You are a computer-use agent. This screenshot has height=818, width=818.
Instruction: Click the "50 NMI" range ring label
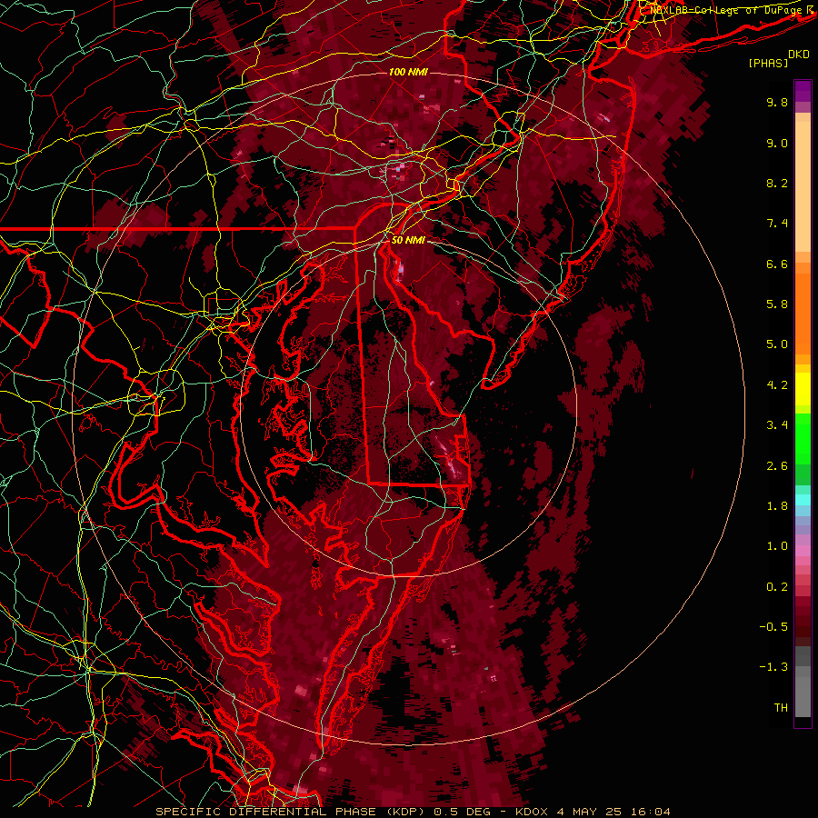pos(408,241)
